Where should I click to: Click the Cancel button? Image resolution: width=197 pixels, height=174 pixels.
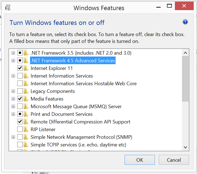click(174, 160)
